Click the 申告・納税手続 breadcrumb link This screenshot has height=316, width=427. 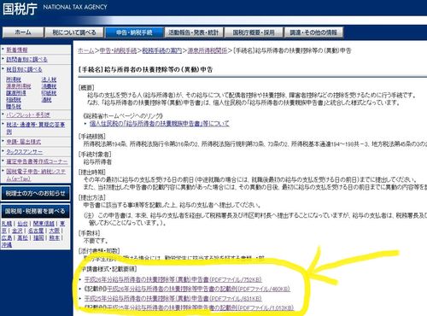(x=118, y=50)
